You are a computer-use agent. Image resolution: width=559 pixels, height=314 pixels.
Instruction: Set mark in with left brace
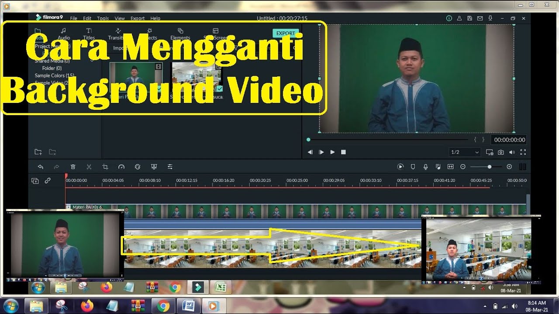pyautogui.click(x=476, y=140)
